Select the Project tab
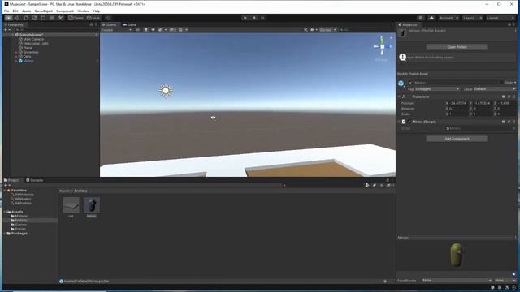520x292 pixels. pyautogui.click(x=12, y=180)
